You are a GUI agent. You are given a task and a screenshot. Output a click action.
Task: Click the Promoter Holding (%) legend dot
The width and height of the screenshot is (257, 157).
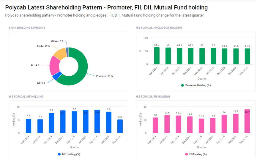click(x=182, y=85)
